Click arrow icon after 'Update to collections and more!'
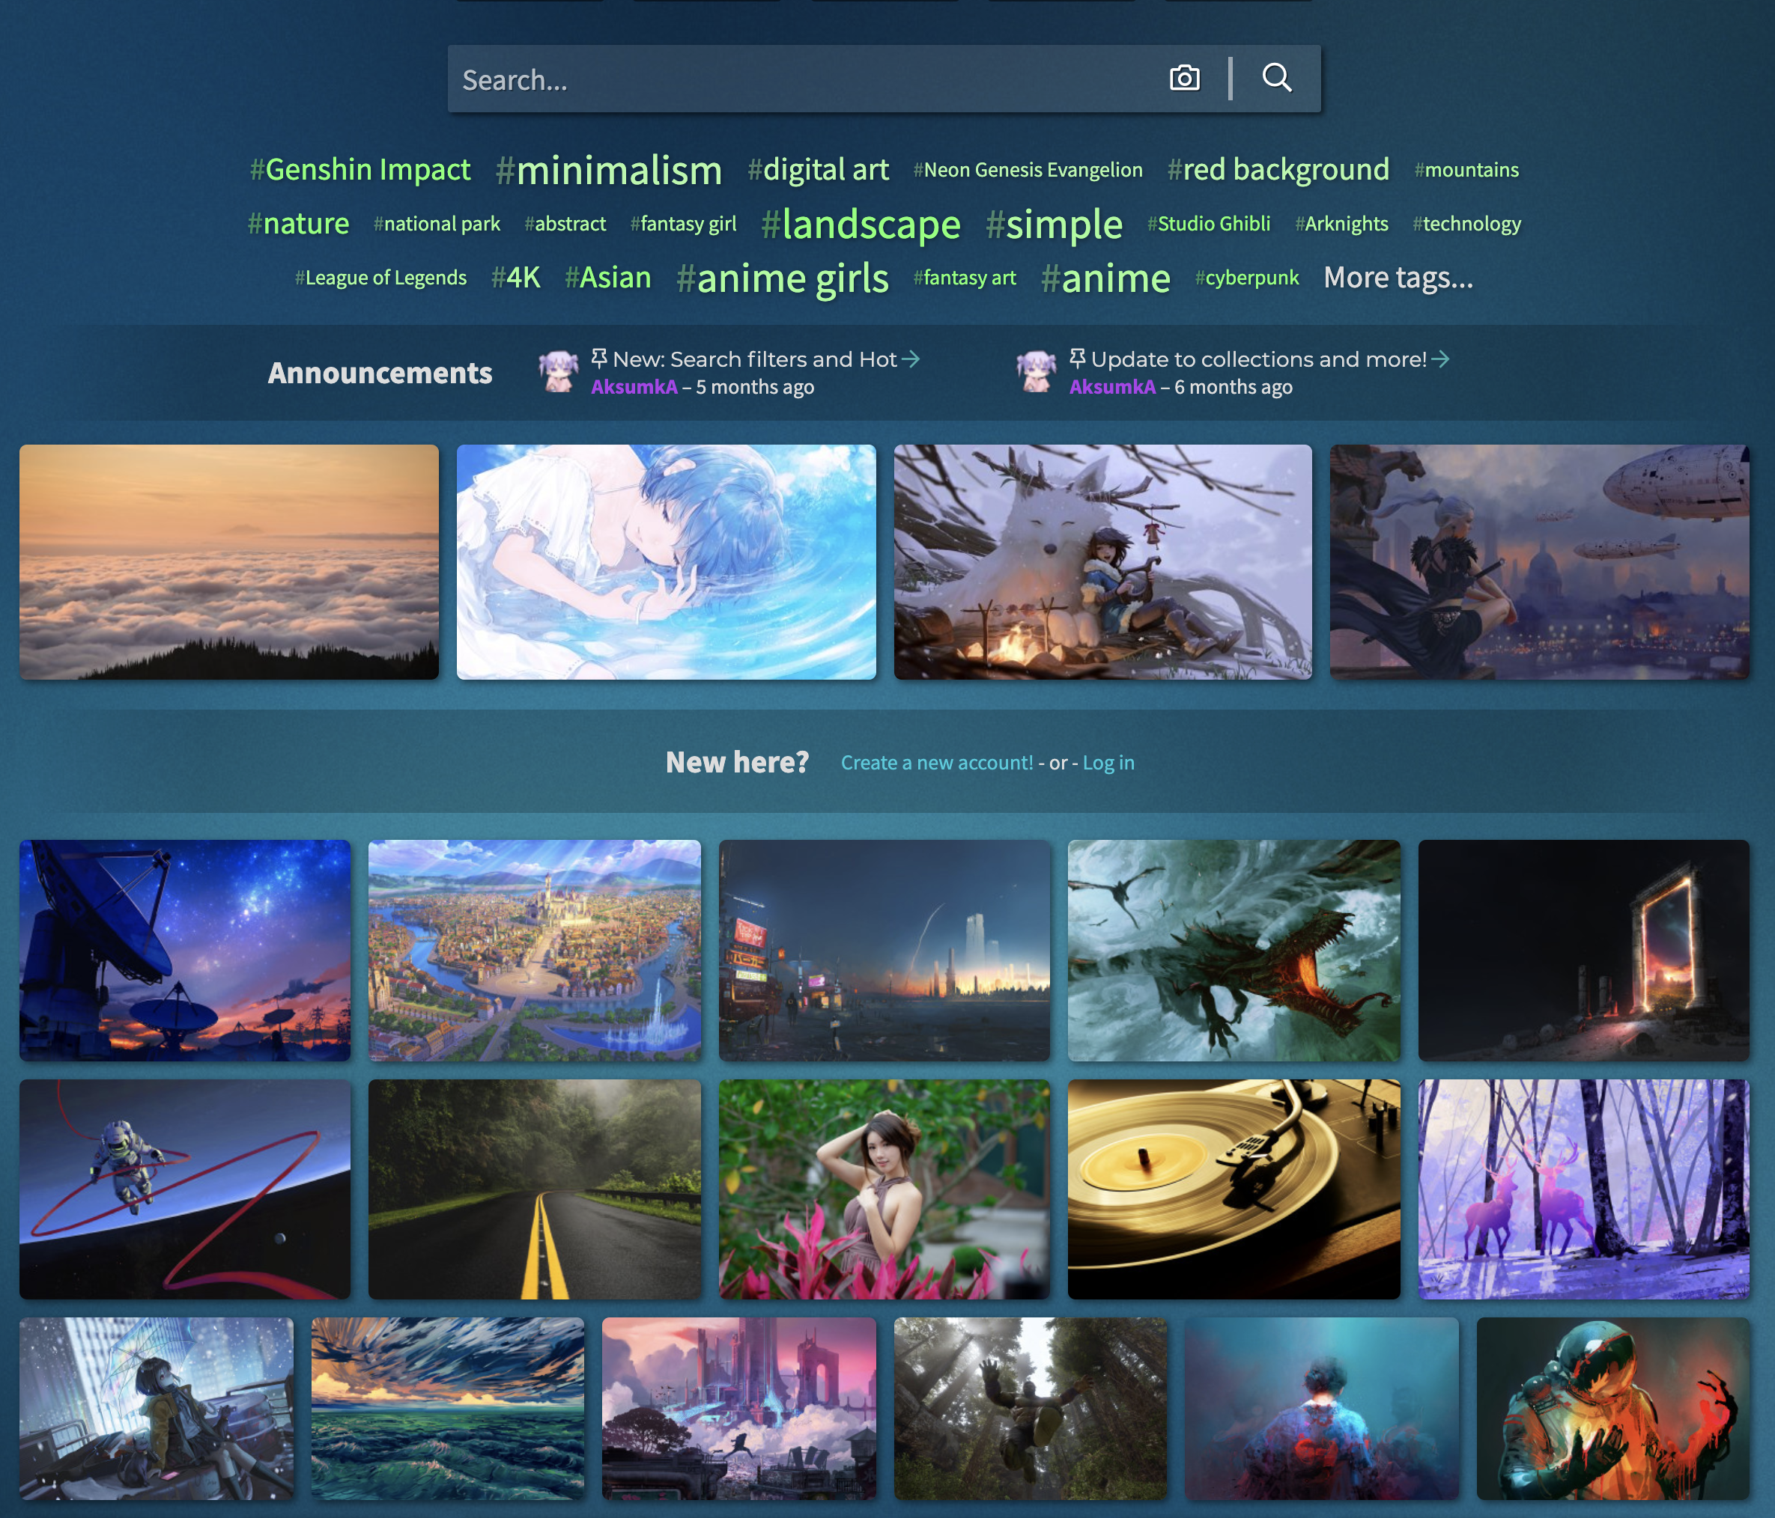 1441,359
